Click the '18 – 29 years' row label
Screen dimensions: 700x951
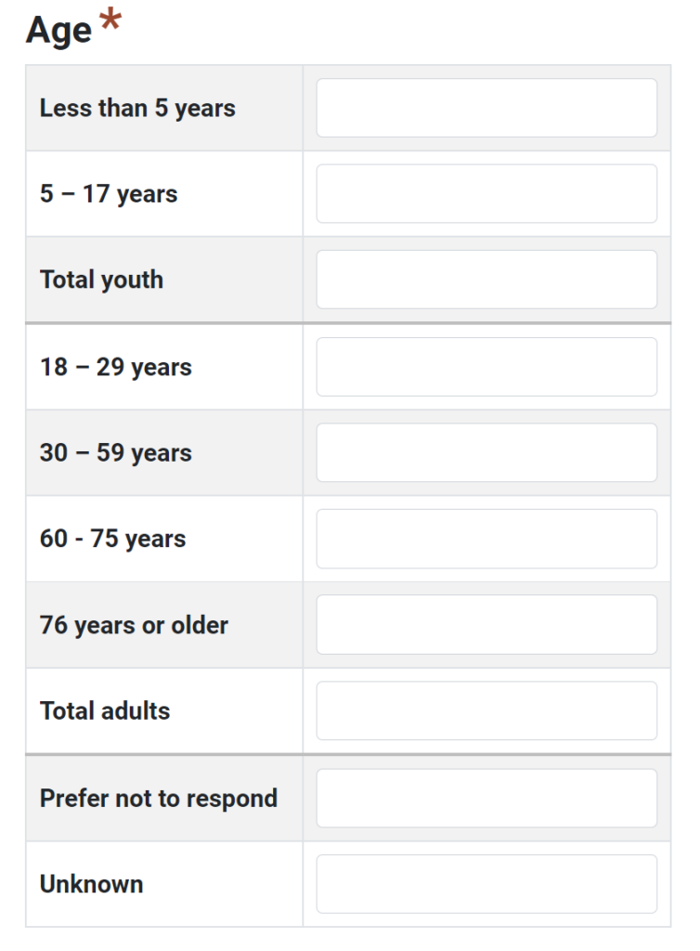[115, 367]
